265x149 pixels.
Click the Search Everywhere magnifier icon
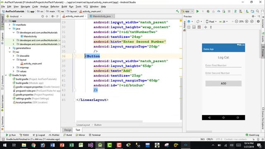(x=258, y=11)
